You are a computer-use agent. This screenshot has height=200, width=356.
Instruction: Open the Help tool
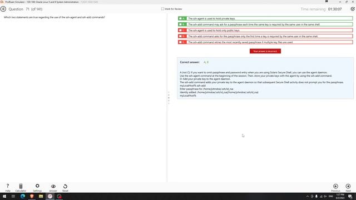8,188
